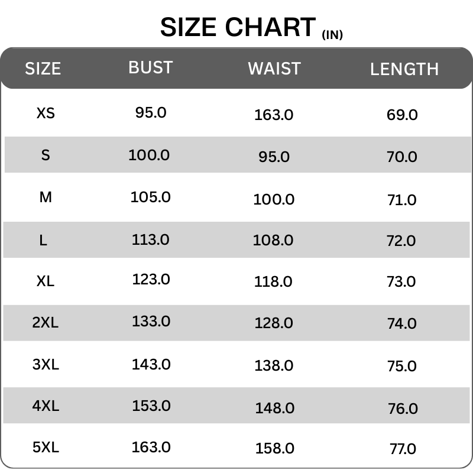Click bust value 113.0 for size L
The image size is (473, 473).
click(x=150, y=239)
